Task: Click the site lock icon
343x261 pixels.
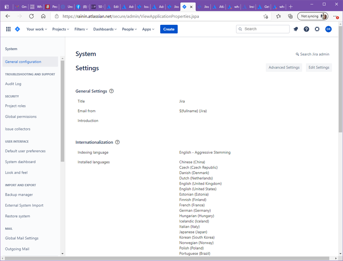Action: tap(57, 16)
